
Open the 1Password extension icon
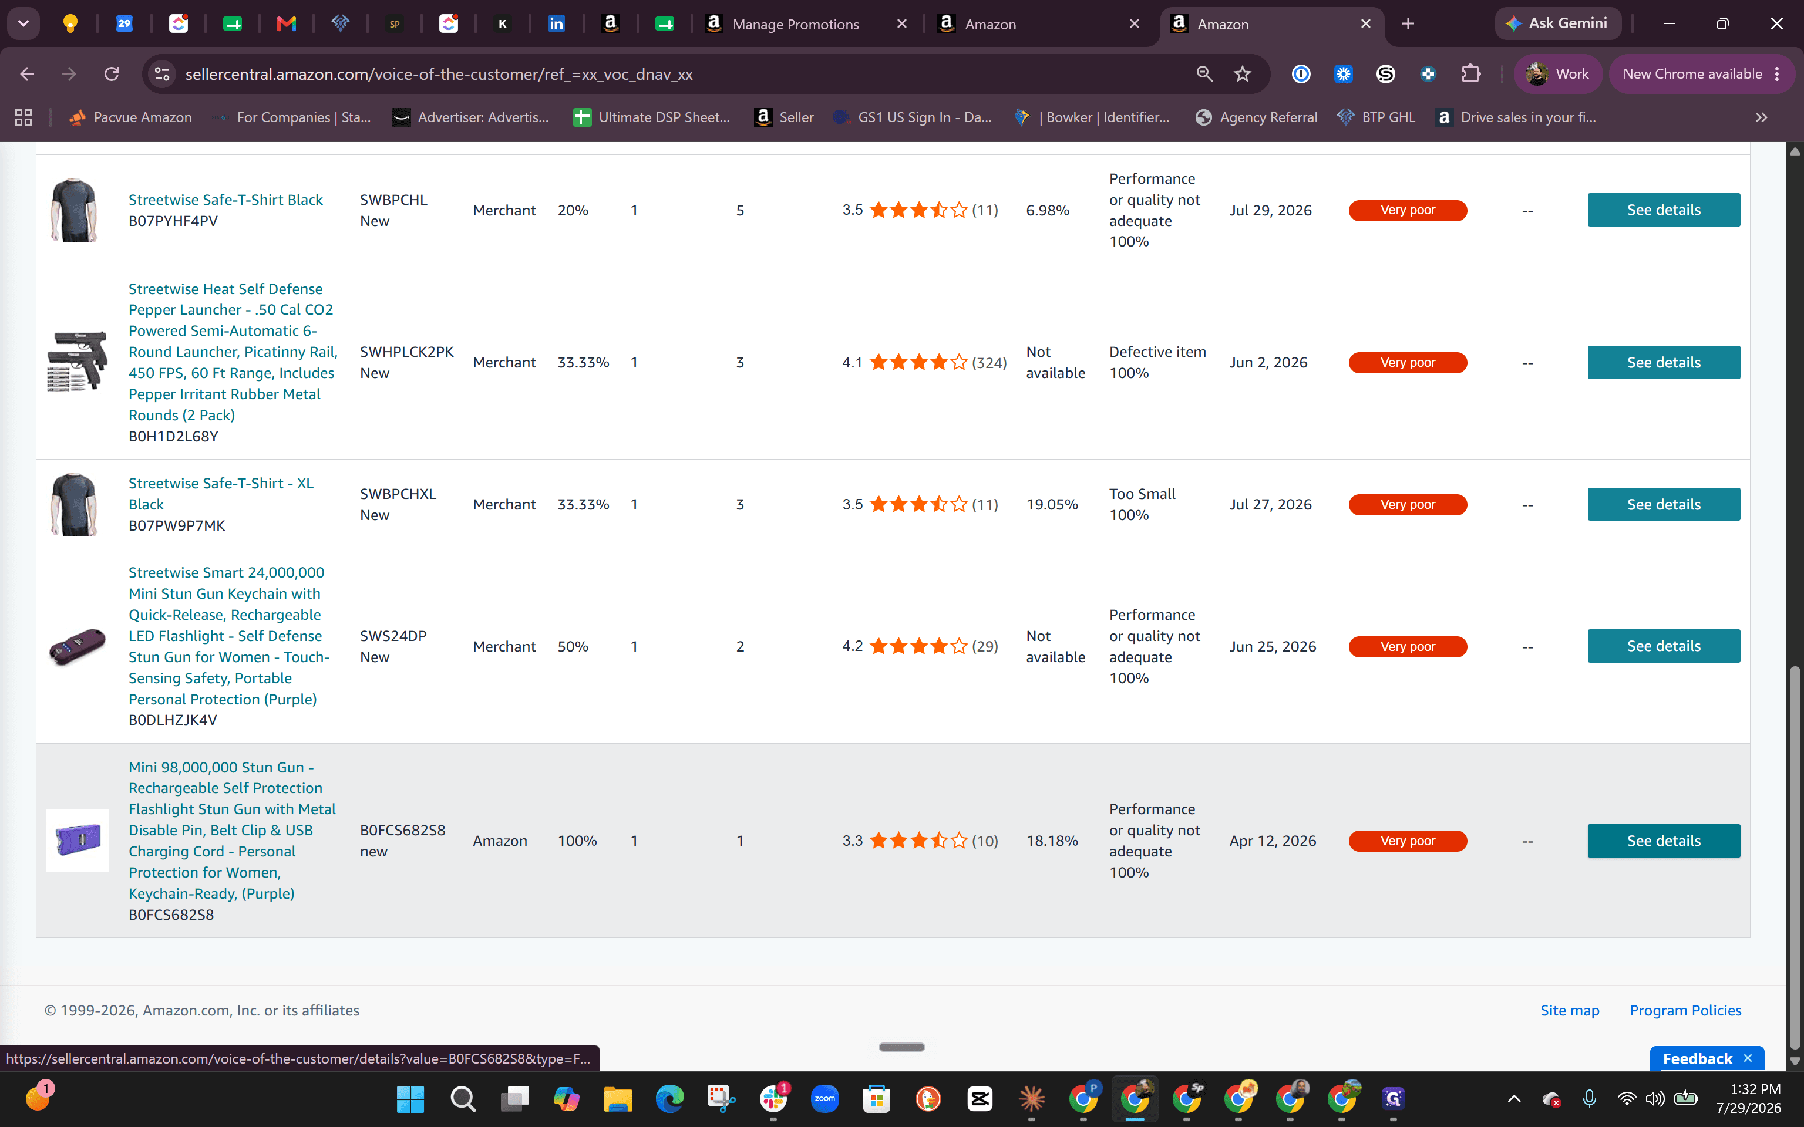(1301, 74)
